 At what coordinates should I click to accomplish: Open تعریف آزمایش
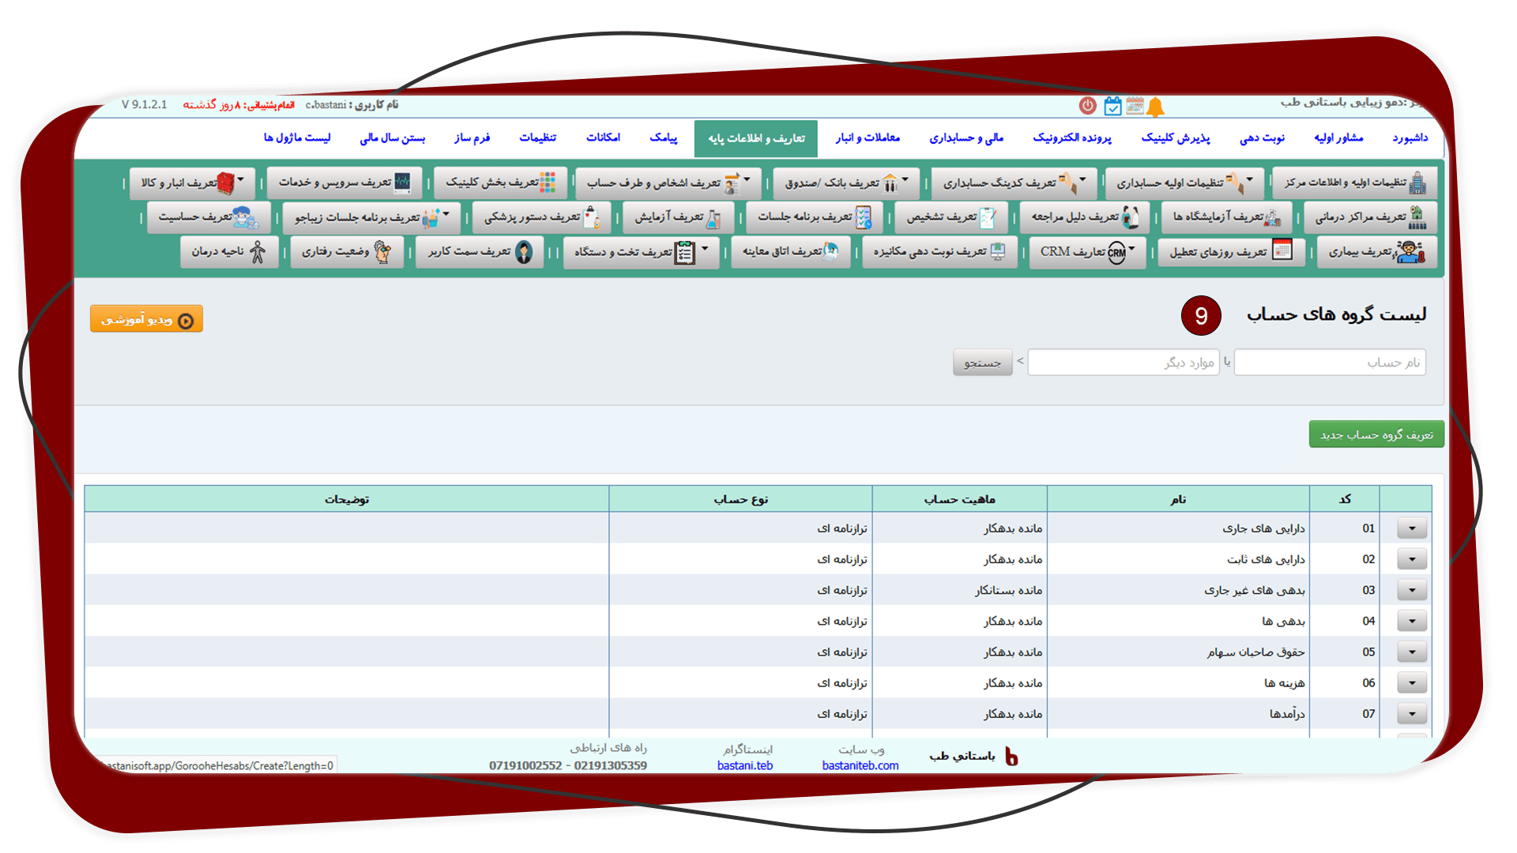tap(678, 217)
